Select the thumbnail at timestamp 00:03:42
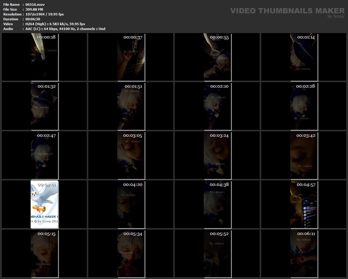This screenshot has height=279, width=348. 304,155
